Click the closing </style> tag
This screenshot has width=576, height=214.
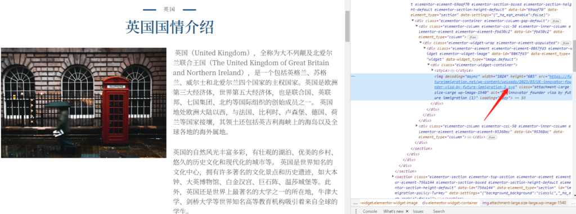(x=464, y=70)
